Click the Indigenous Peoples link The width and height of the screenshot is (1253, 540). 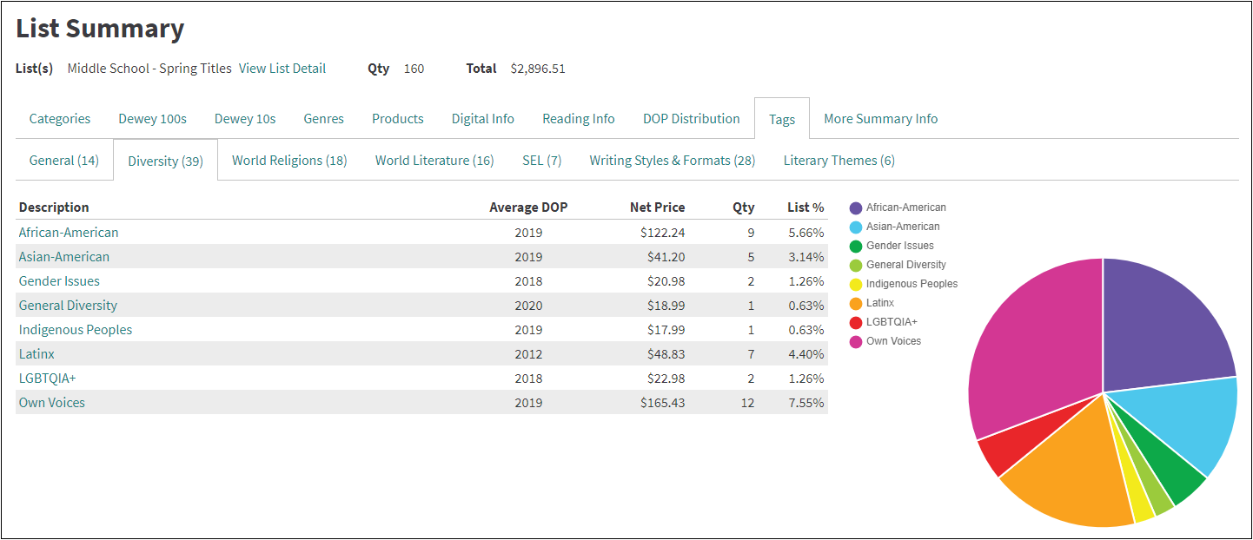[76, 330]
